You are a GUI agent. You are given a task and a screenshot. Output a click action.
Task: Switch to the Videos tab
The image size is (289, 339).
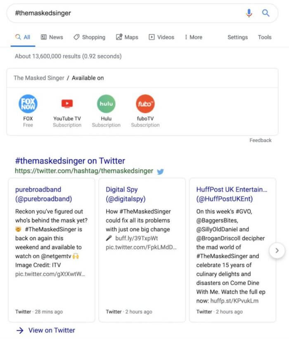click(x=161, y=37)
